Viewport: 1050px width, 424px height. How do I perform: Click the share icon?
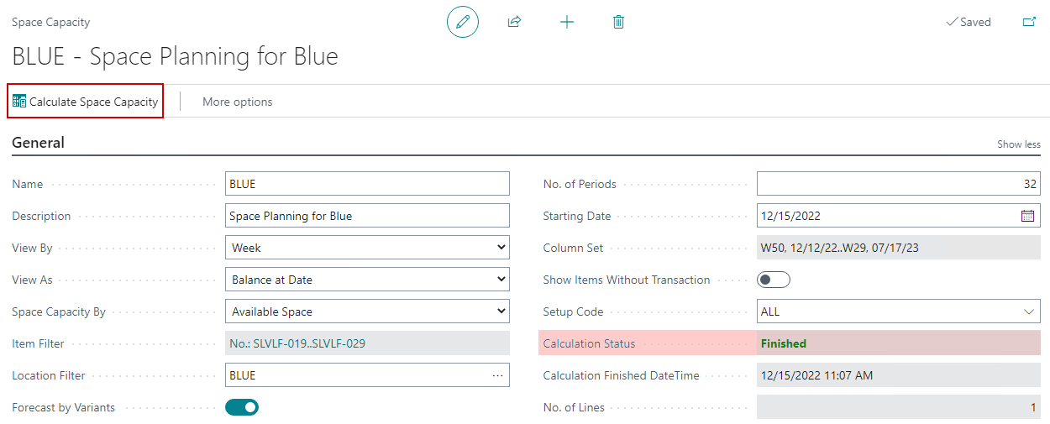pos(514,22)
